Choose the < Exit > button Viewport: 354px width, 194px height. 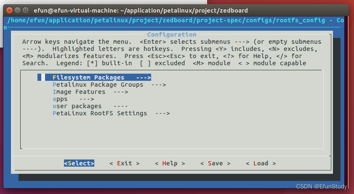[x=125, y=163]
